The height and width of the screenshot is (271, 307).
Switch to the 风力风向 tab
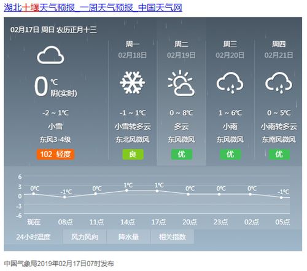point(85,237)
